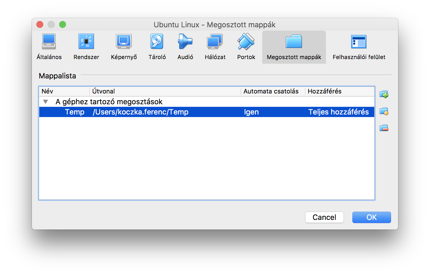Select the Megosztott mappák section

(294, 47)
